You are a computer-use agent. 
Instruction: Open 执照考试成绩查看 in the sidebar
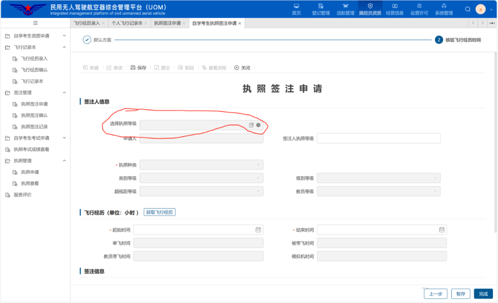(31, 149)
